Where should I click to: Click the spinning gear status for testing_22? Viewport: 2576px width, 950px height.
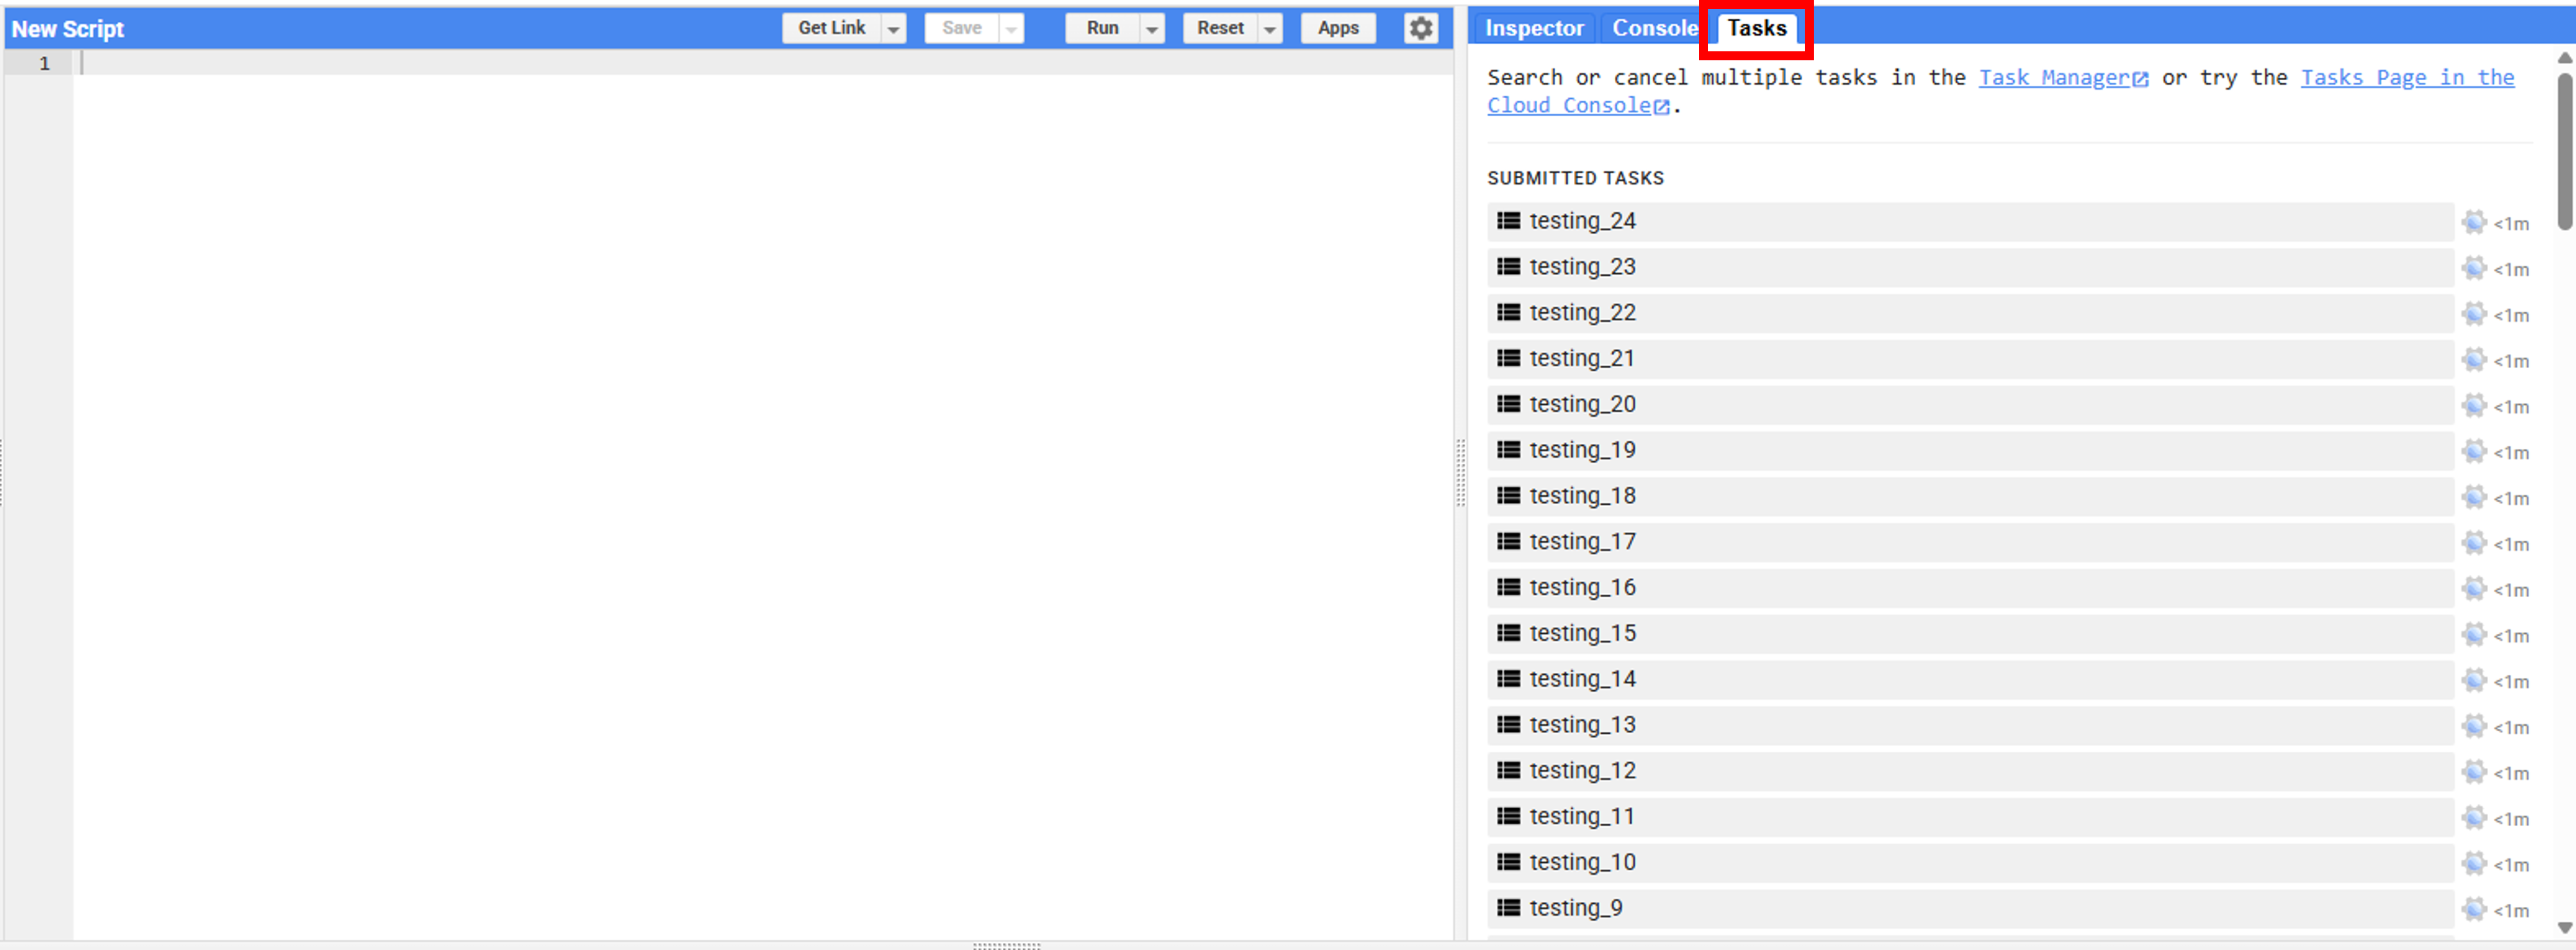point(2474,314)
